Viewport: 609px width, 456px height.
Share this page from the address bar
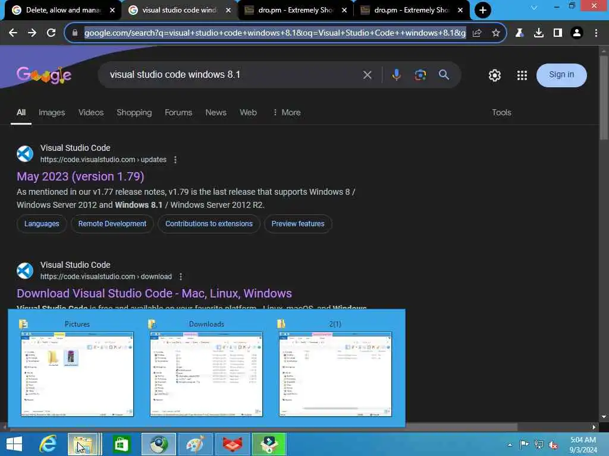[477, 33]
